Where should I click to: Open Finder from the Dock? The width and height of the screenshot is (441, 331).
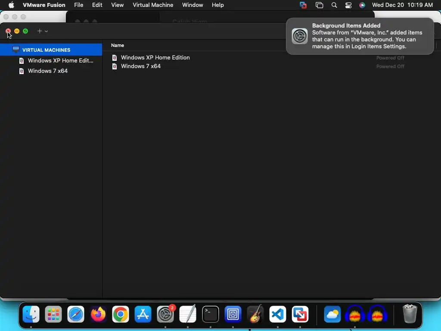(x=31, y=314)
